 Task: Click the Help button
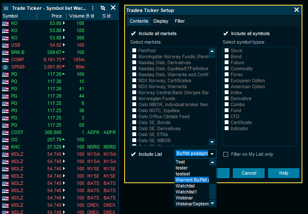pyautogui.click(x=284, y=173)
